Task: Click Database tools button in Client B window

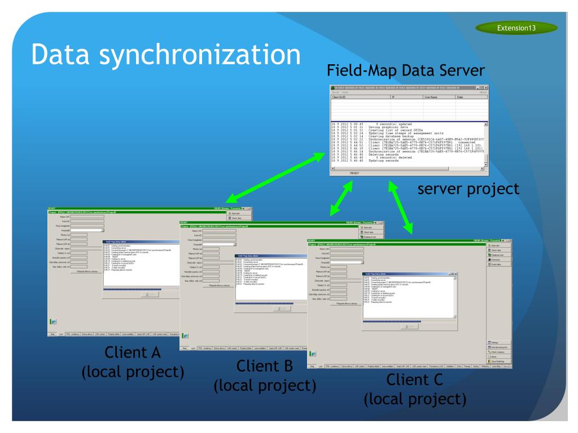Action: pyautogui.click(x=371, y=237)
